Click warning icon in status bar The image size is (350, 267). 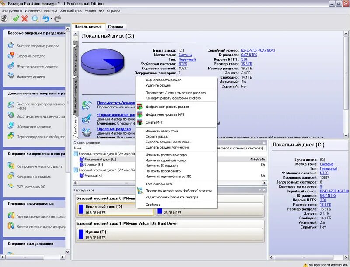click(x=305, y=265)
